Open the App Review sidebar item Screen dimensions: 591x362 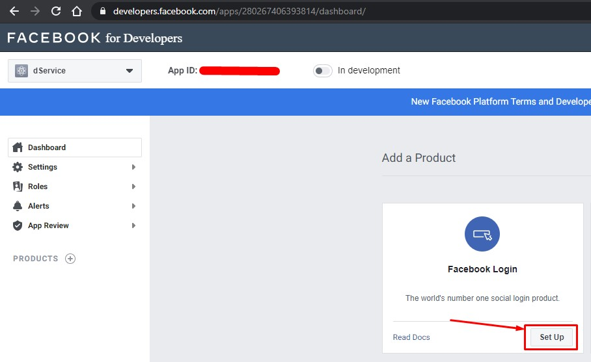tap(75, 226)
